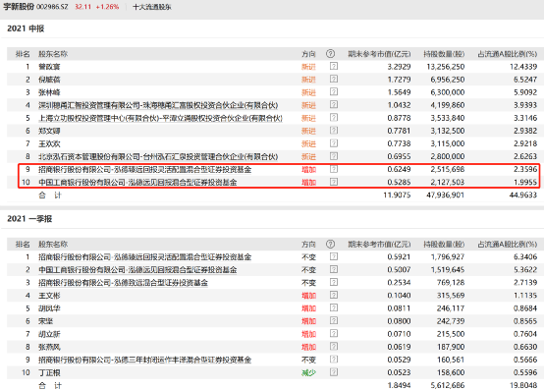Click the help icon in the 王文彬 row
Viewport: 544px width, 390px height.
click(x=334, y=296)
